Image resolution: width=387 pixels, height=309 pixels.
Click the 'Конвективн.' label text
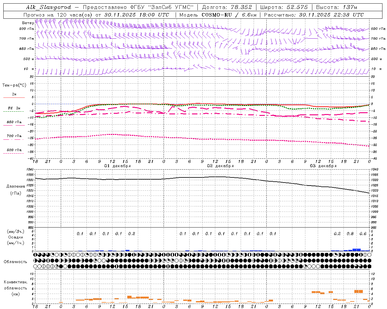[x=15, y=282]
